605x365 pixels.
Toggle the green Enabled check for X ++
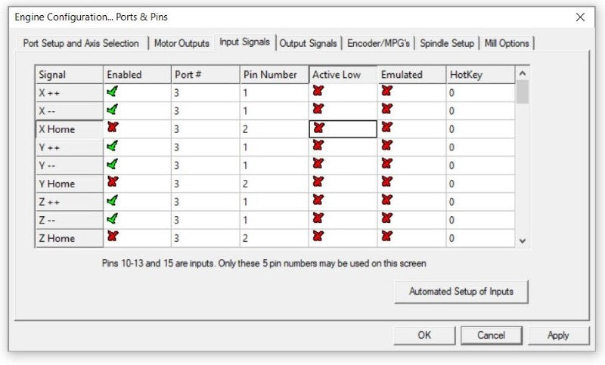113,92
